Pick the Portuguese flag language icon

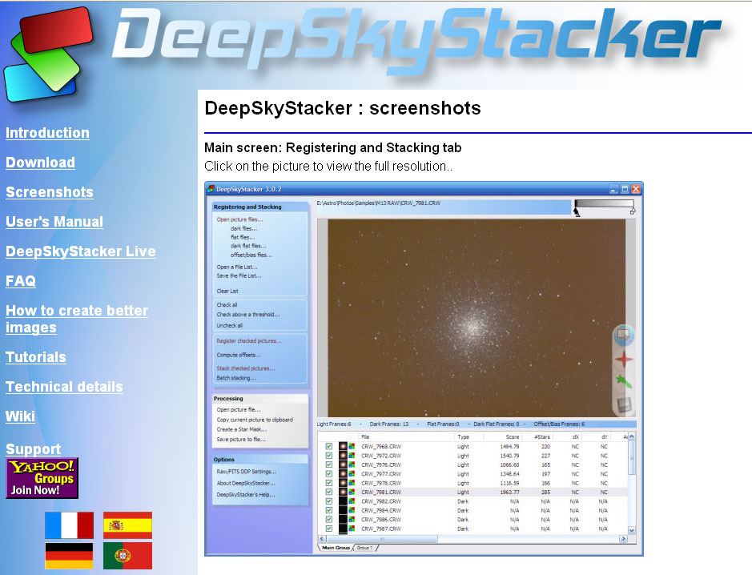pyautogui.click(x=127, y=556)
